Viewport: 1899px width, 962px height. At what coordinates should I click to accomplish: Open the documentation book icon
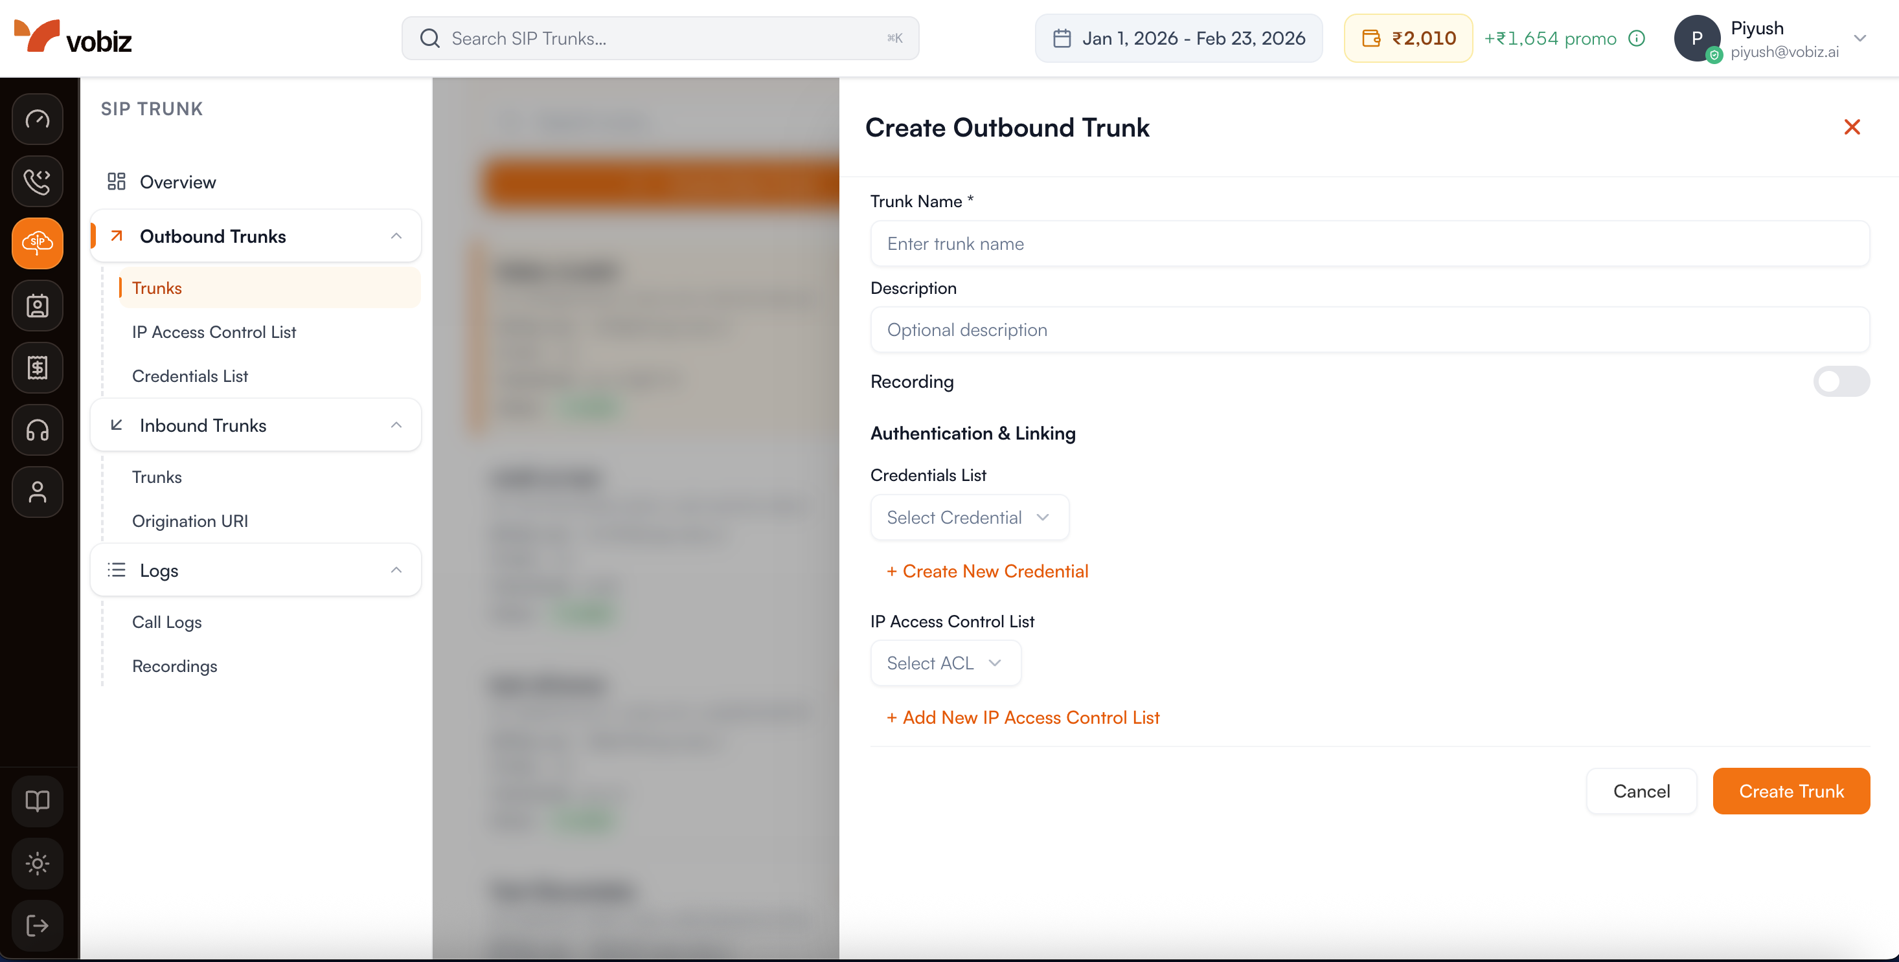click(x=37, y=801)
